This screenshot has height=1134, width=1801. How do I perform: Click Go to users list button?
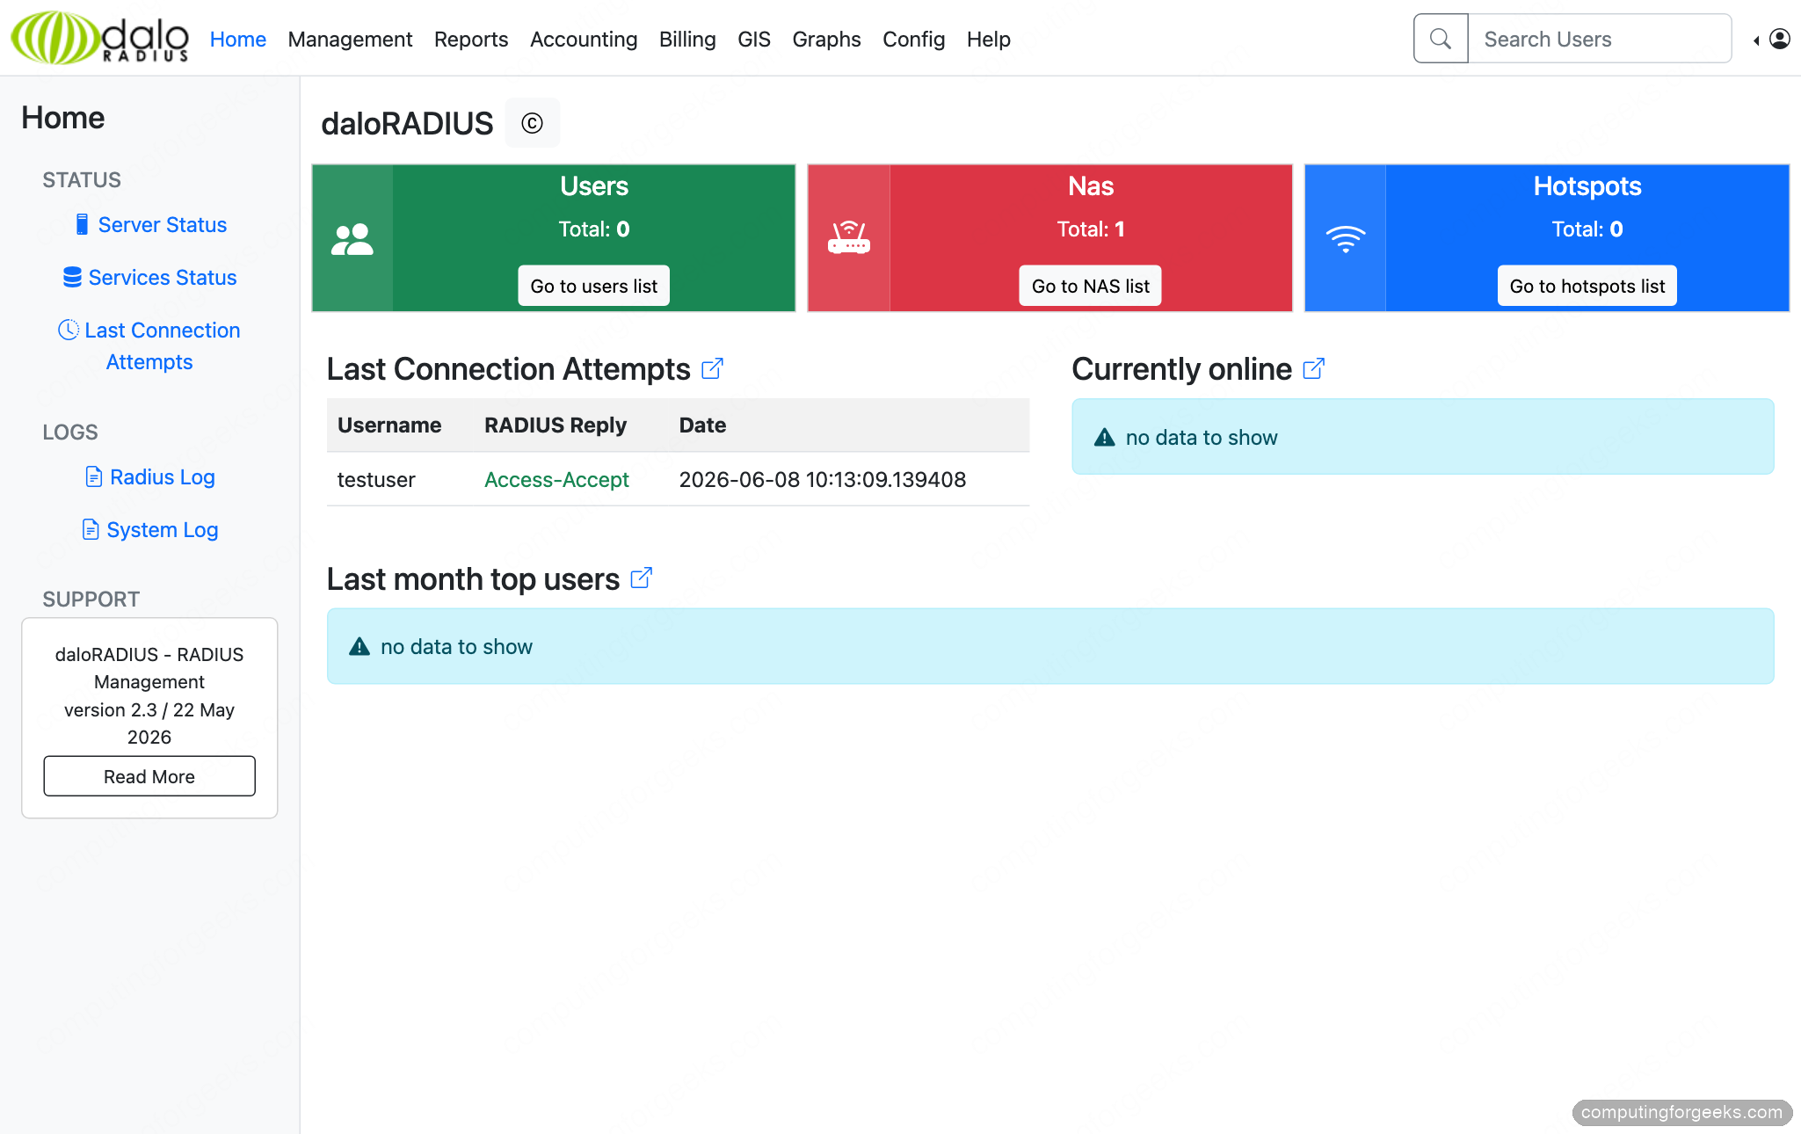point(593,286)
